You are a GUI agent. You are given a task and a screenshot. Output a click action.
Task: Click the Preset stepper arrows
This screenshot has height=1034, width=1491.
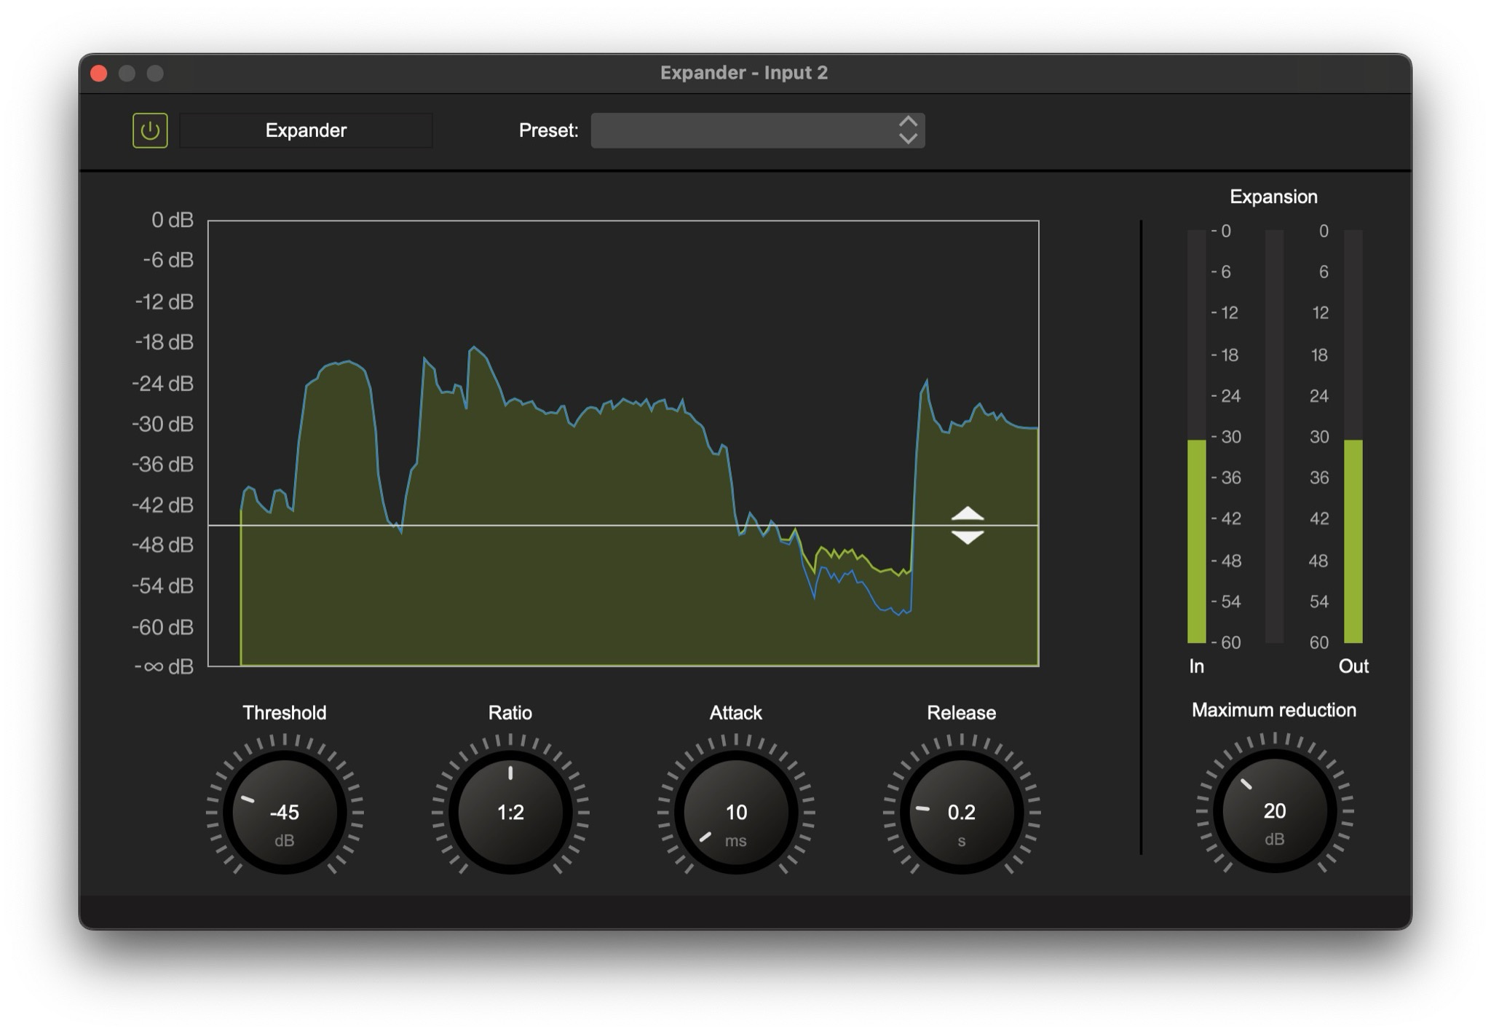point(908,130)
